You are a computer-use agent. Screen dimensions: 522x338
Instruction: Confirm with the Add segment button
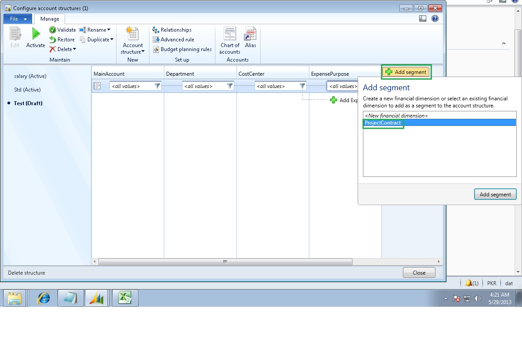495,194
